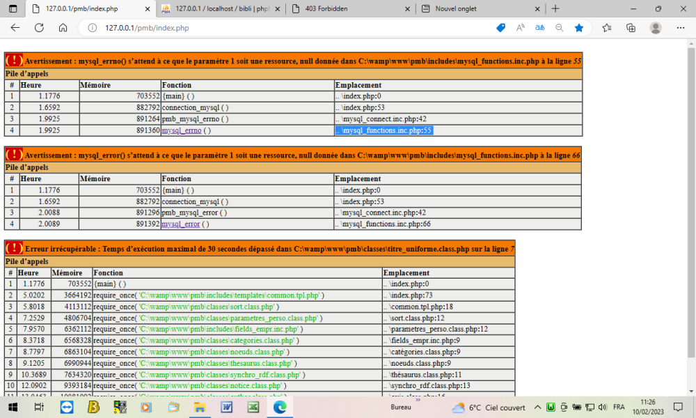The width and height of the screenshot is (696, 418).
Task: Open the Favorites list
Action: click(x=607, y=28)
